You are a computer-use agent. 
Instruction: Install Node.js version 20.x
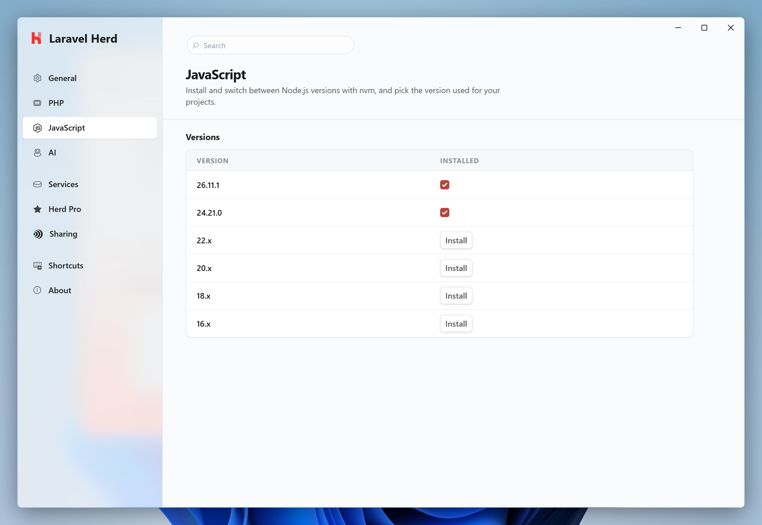tap(456, 268)
